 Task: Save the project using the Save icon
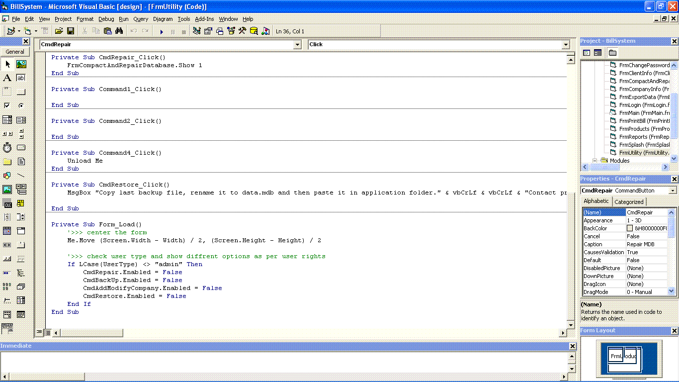71,31
